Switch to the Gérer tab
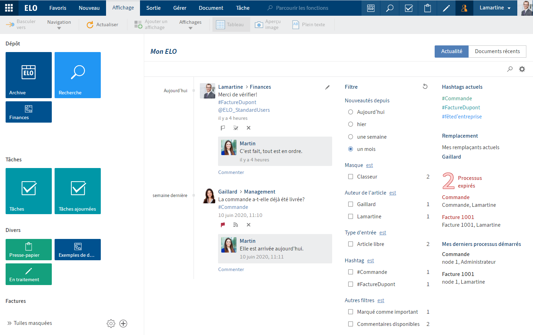The width and height of the screenshot is (533, 335). 180,8
